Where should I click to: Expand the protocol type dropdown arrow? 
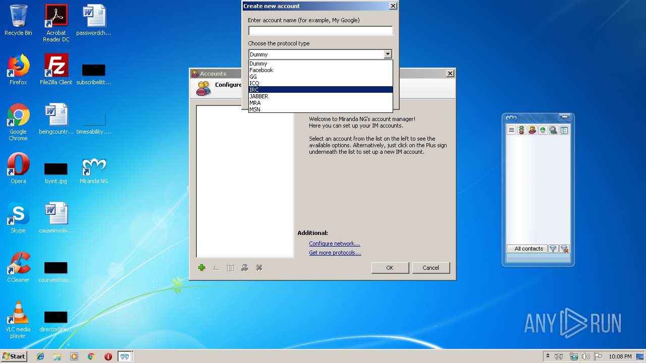[x=388, y=54]
